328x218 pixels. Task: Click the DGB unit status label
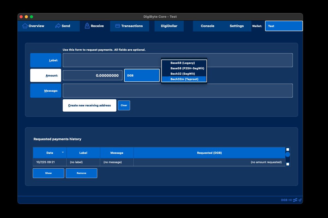click(x=284, y=200)
